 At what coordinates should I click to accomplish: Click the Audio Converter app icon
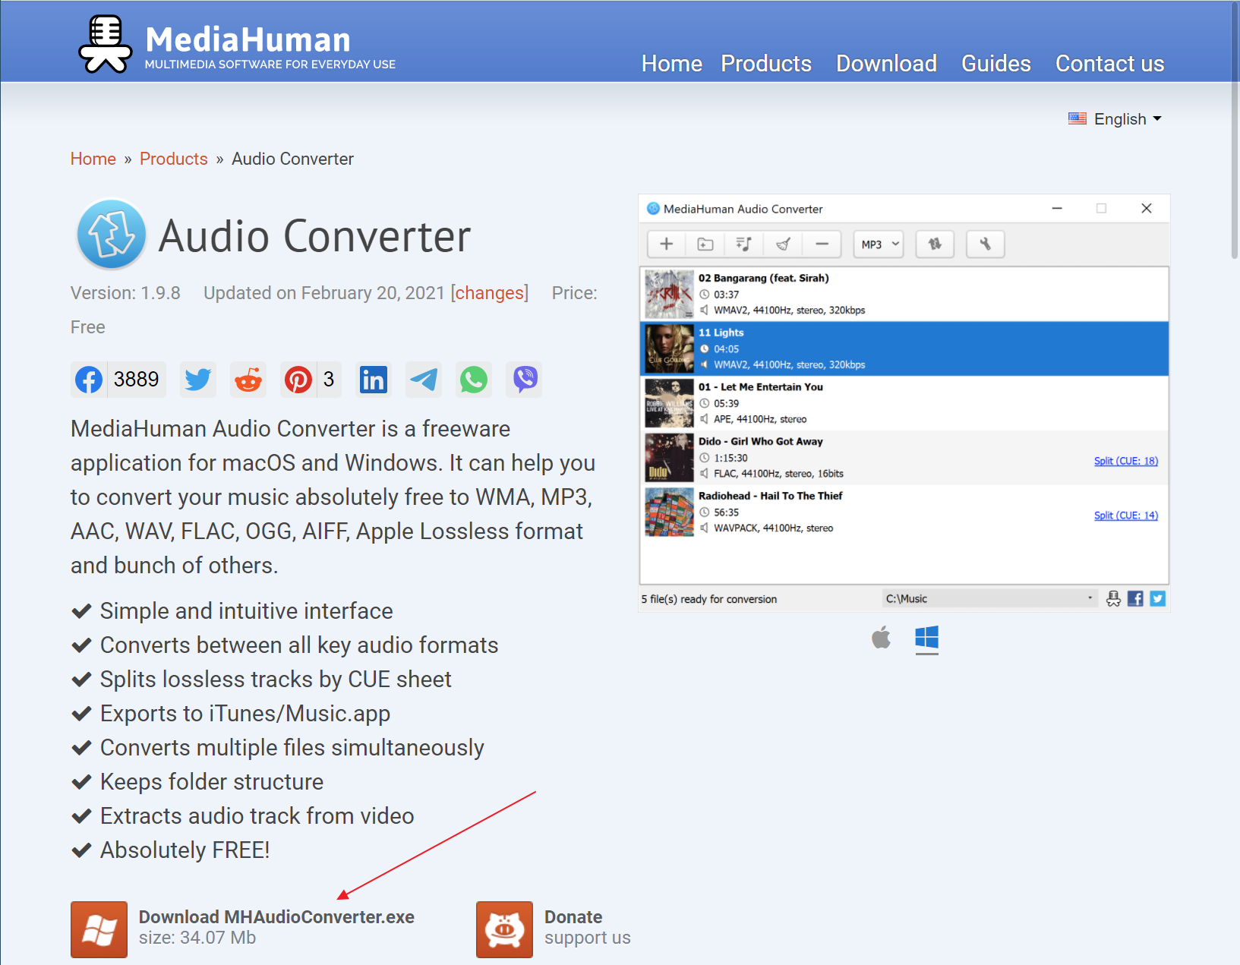pos(112,235)
